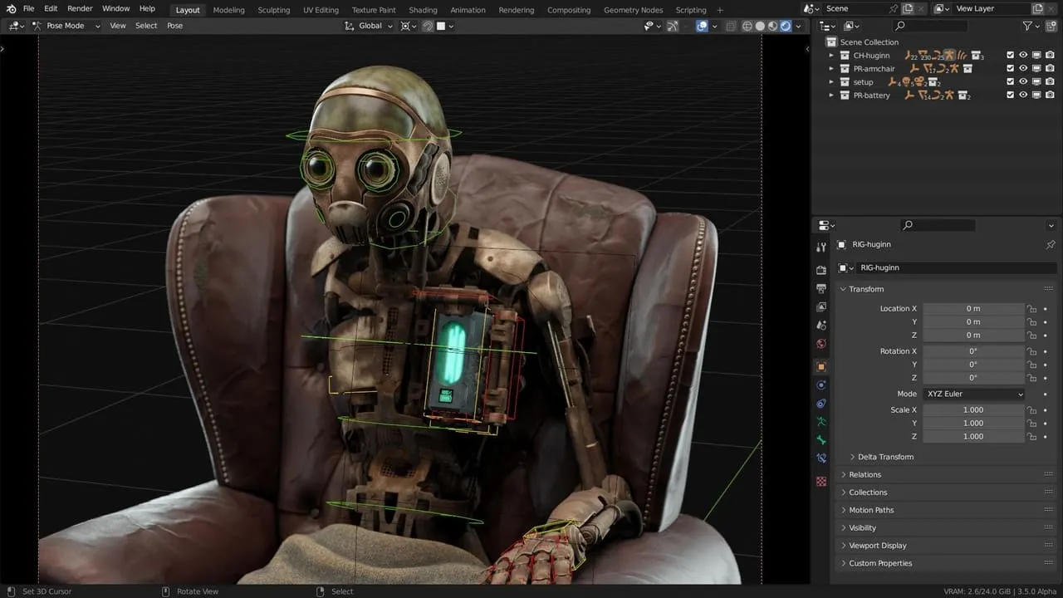Open the World Properties tab icon
The width and height of the screenshot is (1063, 598).
click(821, 343)
